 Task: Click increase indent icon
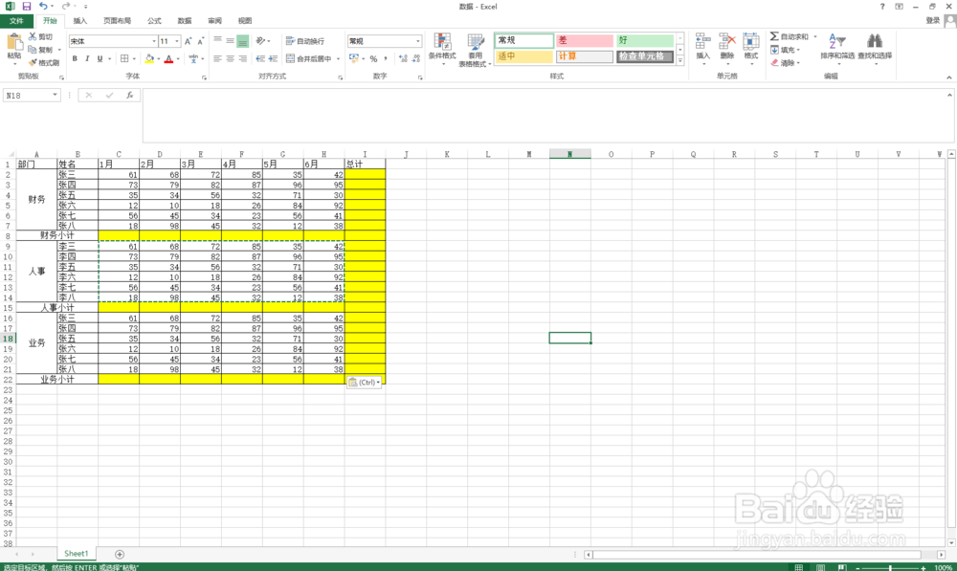pyautogui.click(x=273, y=58)
